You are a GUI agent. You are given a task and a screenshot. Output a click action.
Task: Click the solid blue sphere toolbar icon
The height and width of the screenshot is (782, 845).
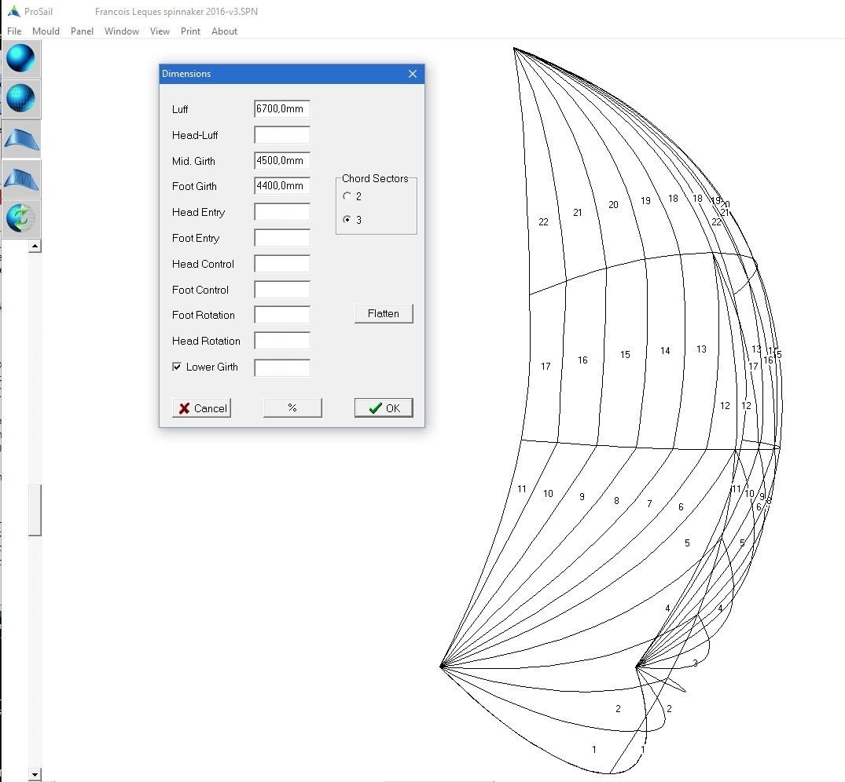(20, 59)
